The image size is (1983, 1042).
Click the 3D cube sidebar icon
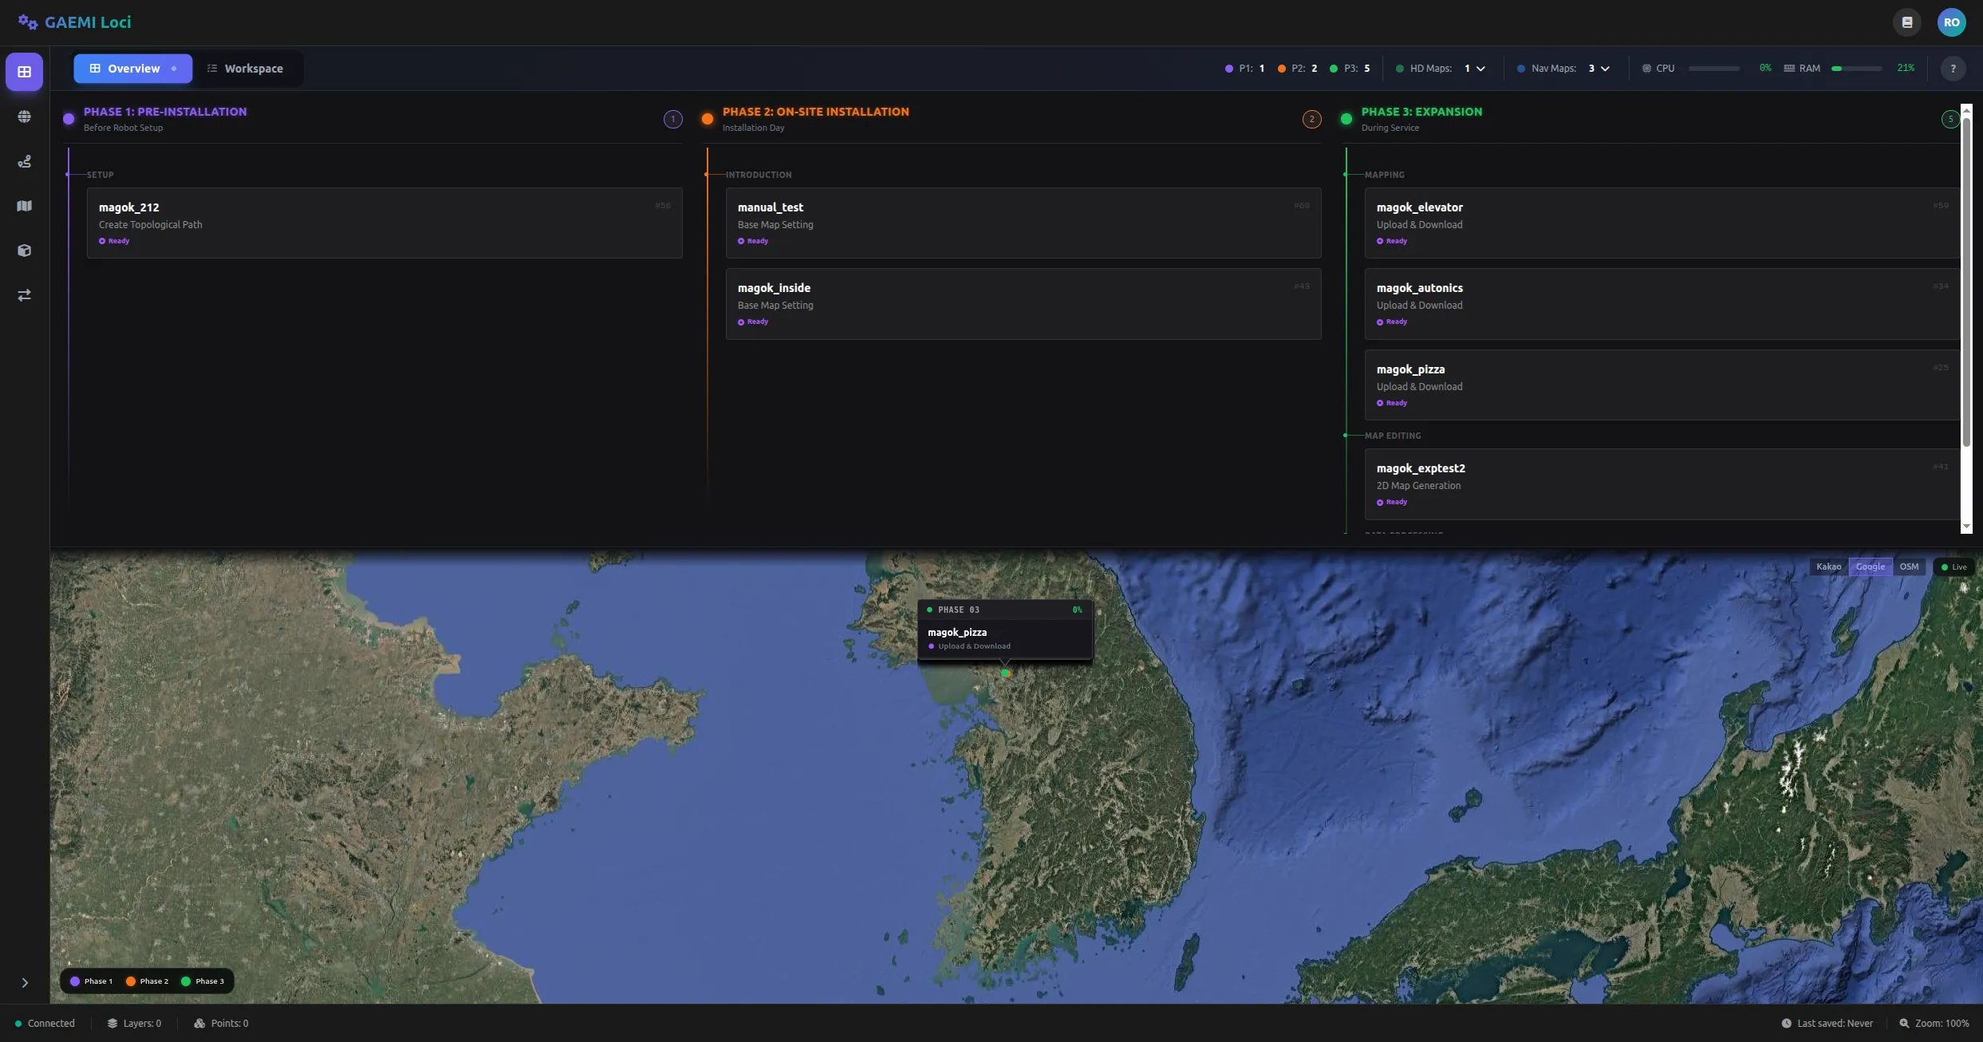pyautogui.click(x=25, y=251)
